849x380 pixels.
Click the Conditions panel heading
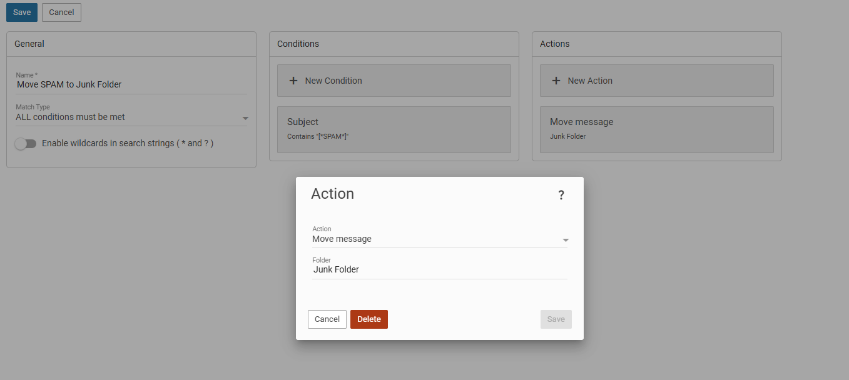click(298, 44)
